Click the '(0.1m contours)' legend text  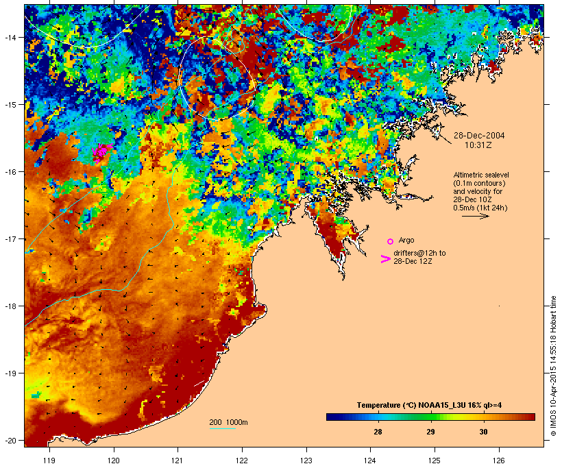pyautogui.click(x=479, y=183)
